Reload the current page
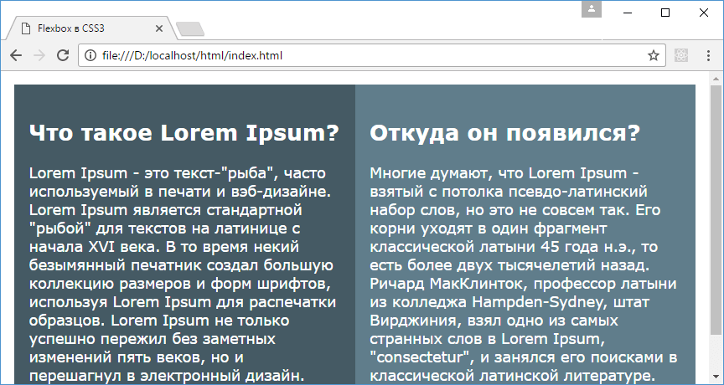This screenshot has width=724, height=385. (62, 56)
